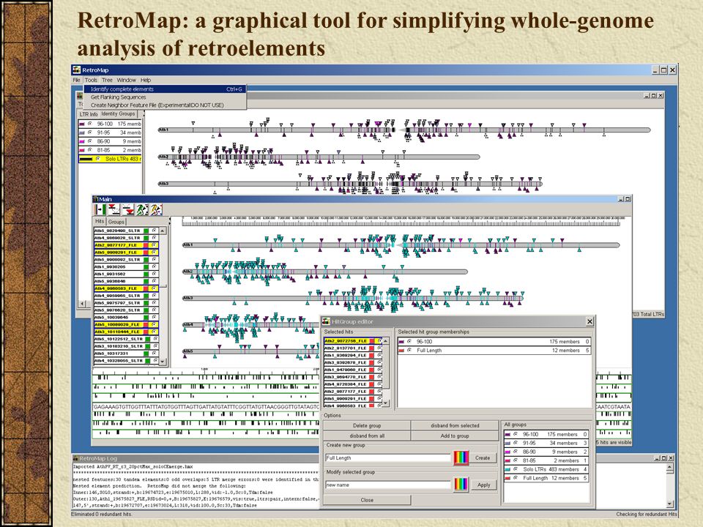Click the magenta flag icon of 86-90 in All groups
703x527 pixels.
[507, 452]
